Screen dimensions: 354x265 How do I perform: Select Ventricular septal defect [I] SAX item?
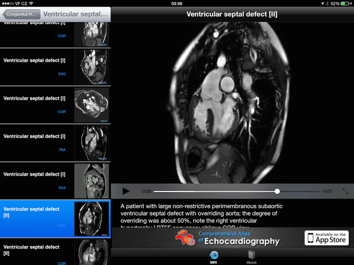tap(55, 181)
